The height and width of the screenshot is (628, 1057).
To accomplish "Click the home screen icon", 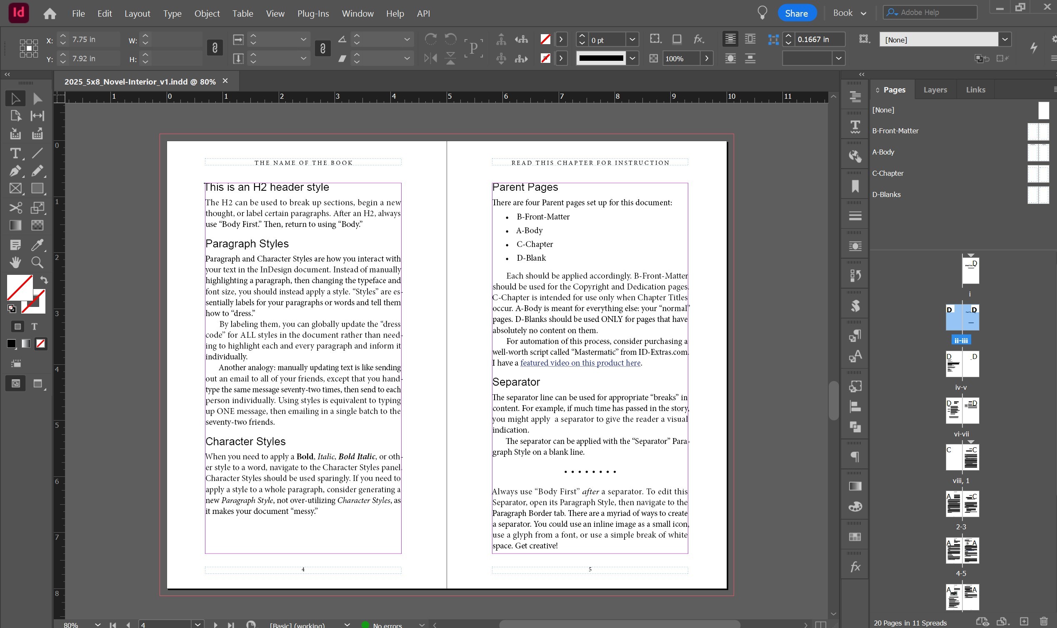I will 50,14.
